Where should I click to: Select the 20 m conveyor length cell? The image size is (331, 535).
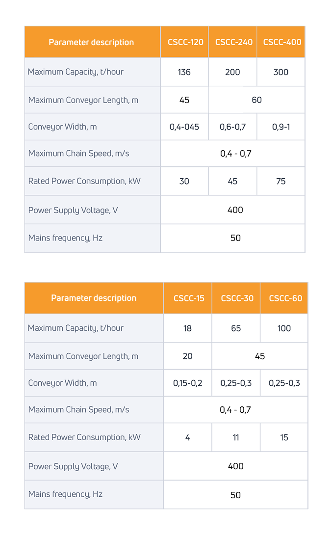coord(188,356)
